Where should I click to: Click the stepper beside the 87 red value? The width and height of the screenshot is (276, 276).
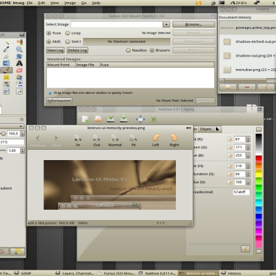click(248, 139)
